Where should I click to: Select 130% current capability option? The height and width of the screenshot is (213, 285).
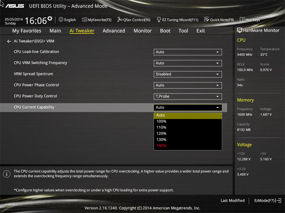click(x=187, y=140)
